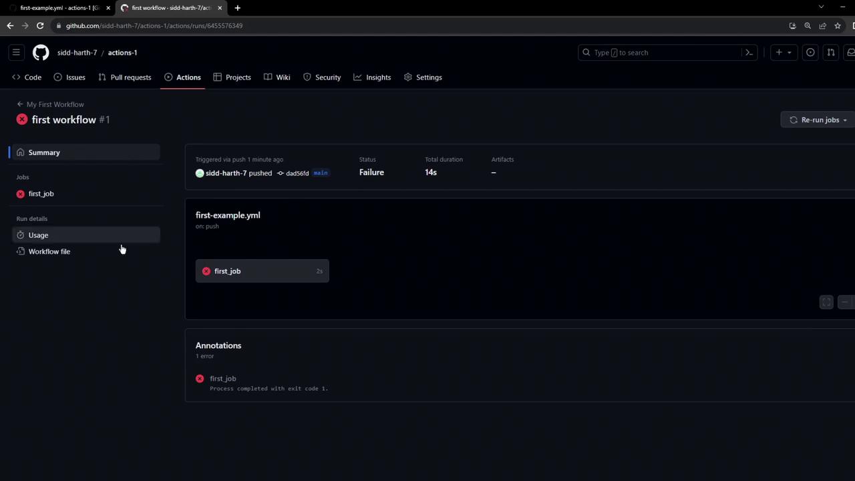Viewport: 855px width, 481px height.
Task: Switch to the Actions tab
Action: [182, 77]
